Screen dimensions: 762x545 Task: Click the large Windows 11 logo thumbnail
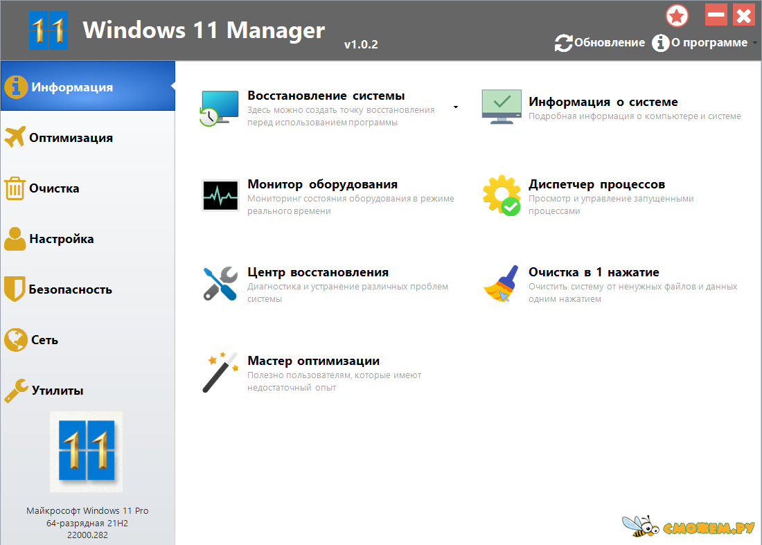pyautogui.click(x=86, y=452)
